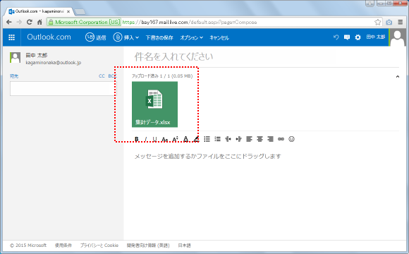
Task: Insert a bulleted list
Action: click(x=207, y=139)
